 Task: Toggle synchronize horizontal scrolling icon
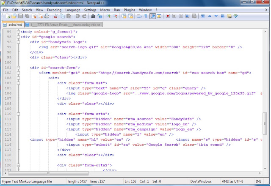130,16
